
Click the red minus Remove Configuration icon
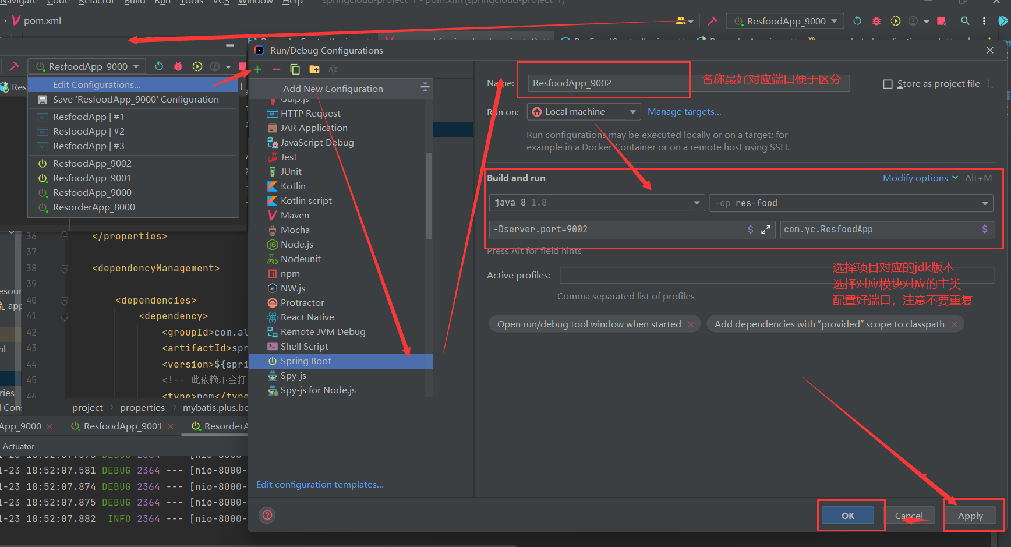[x=277, y=70]
